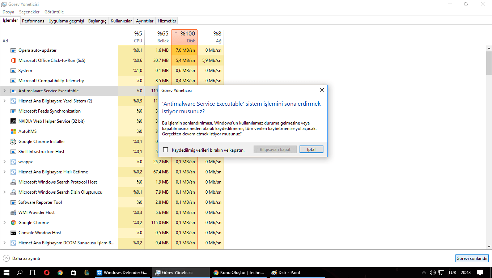Sort by the Ağ column header
This screenshot has width=492, height=278.
(x=211, y=37)
